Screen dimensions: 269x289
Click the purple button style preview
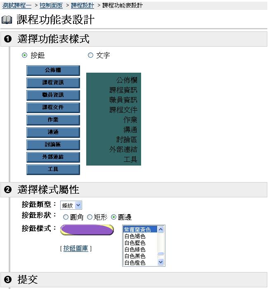coord(87,230)
